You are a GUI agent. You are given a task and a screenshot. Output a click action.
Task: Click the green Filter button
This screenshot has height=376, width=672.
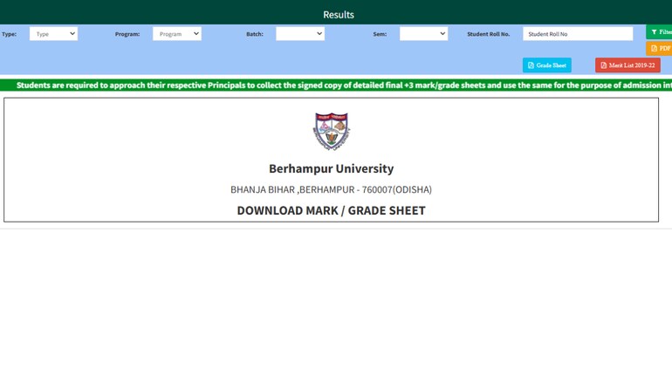pyautogui.click(x=660, y=32)
